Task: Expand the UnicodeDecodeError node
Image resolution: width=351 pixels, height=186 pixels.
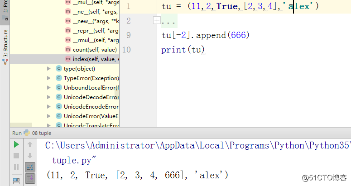Action: pyautogui.click(x=48, y=97)
